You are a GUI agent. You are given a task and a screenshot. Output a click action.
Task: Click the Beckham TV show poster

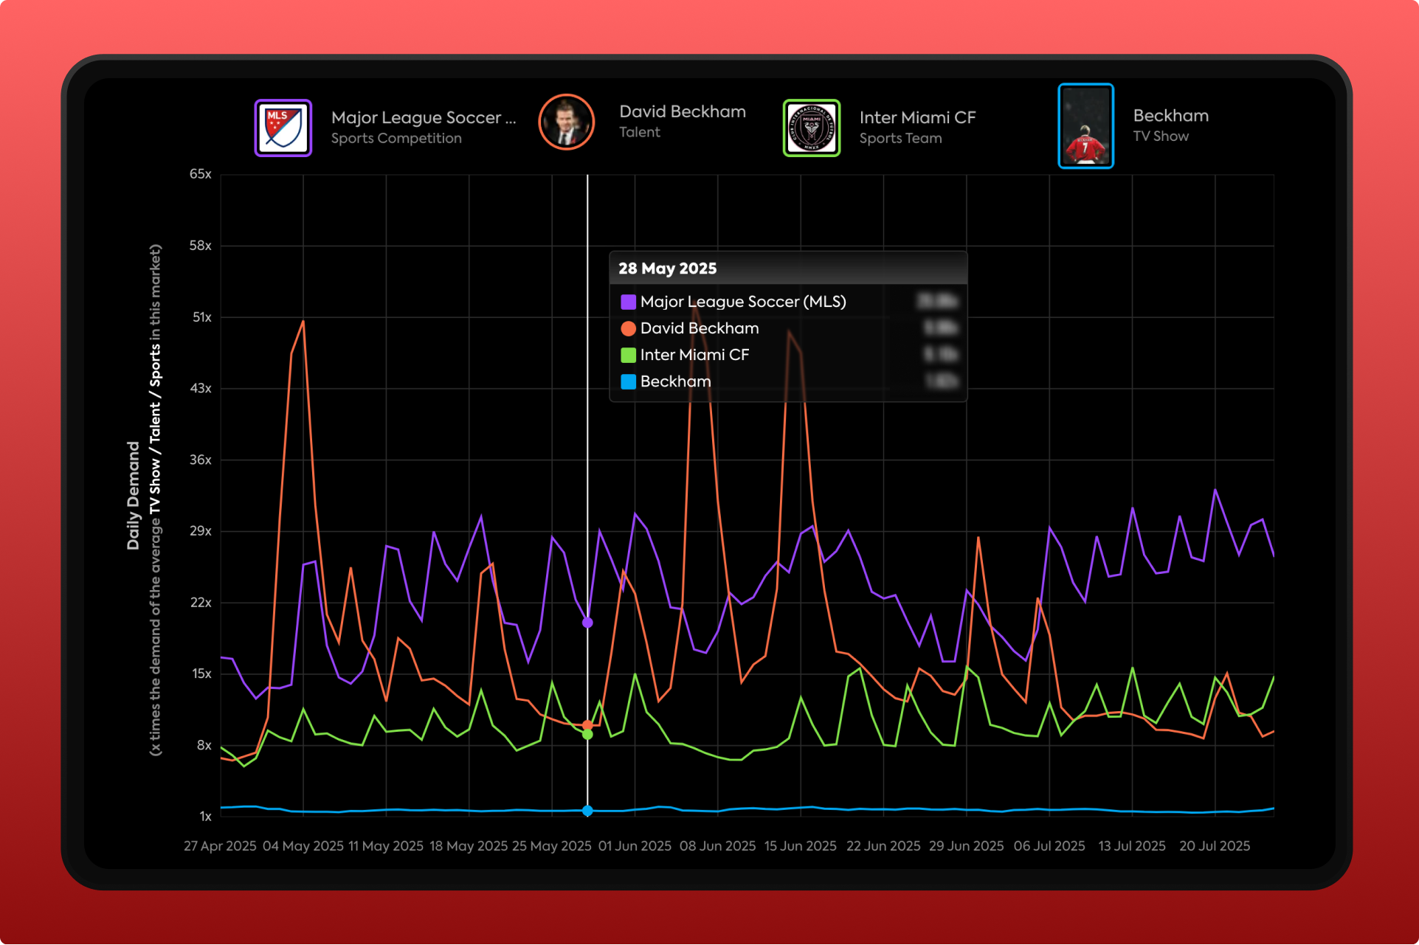[1085, 126]
